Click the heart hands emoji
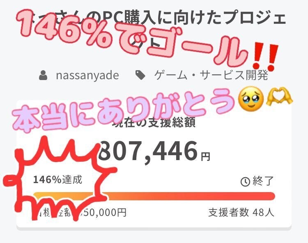This screenshot has width=308, height=243. tap(279, 96)
